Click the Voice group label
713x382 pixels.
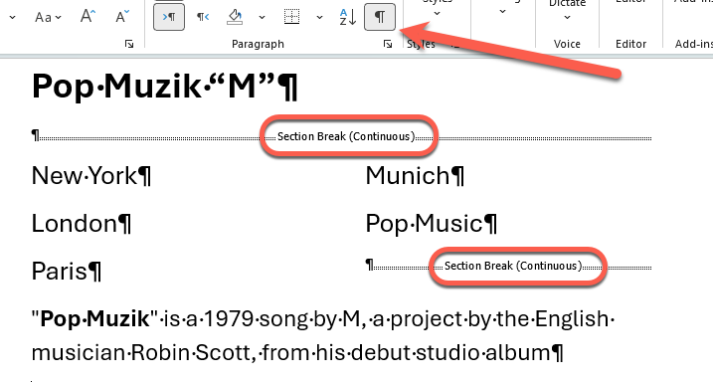(567, 44)
